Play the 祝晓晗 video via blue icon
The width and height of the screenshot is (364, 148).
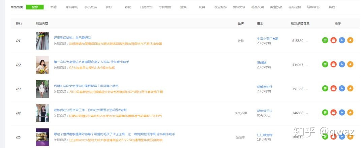(342, 64)
